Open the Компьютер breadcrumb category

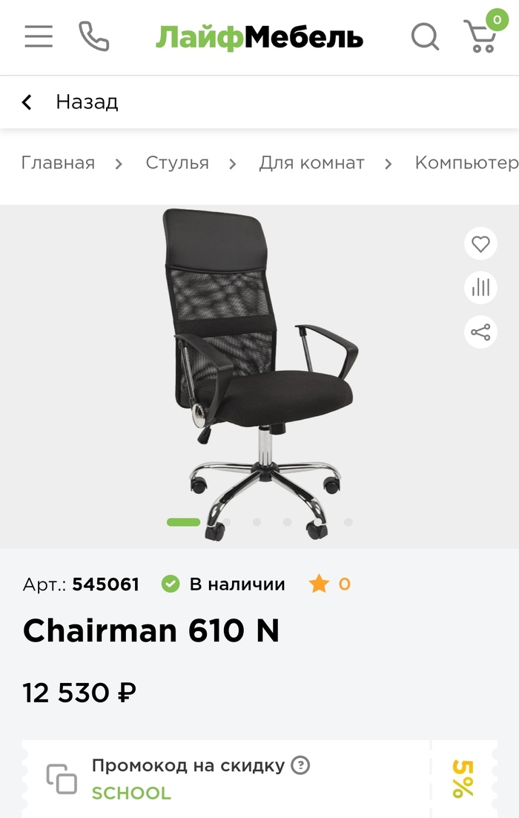[467, 162]
